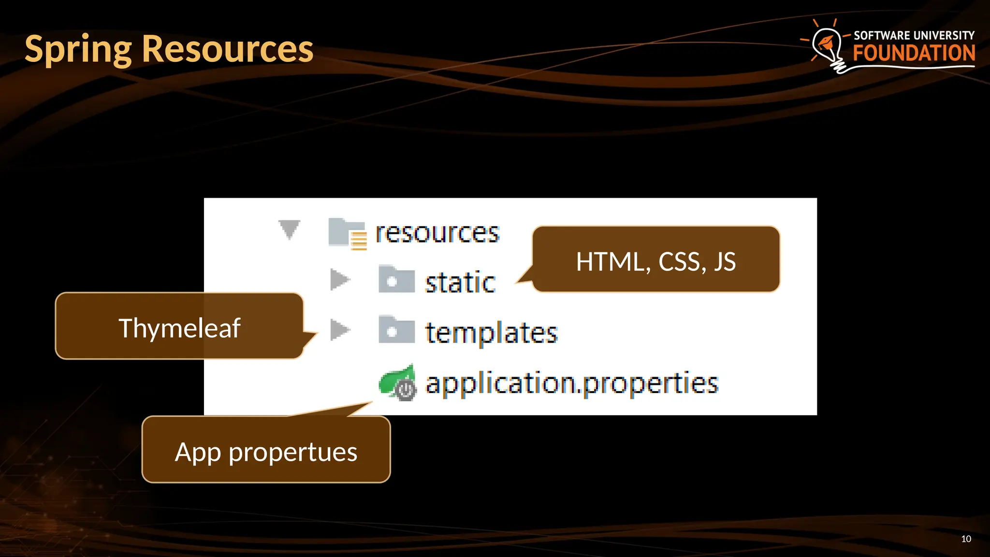Select the resources tree label

[437, 233]
